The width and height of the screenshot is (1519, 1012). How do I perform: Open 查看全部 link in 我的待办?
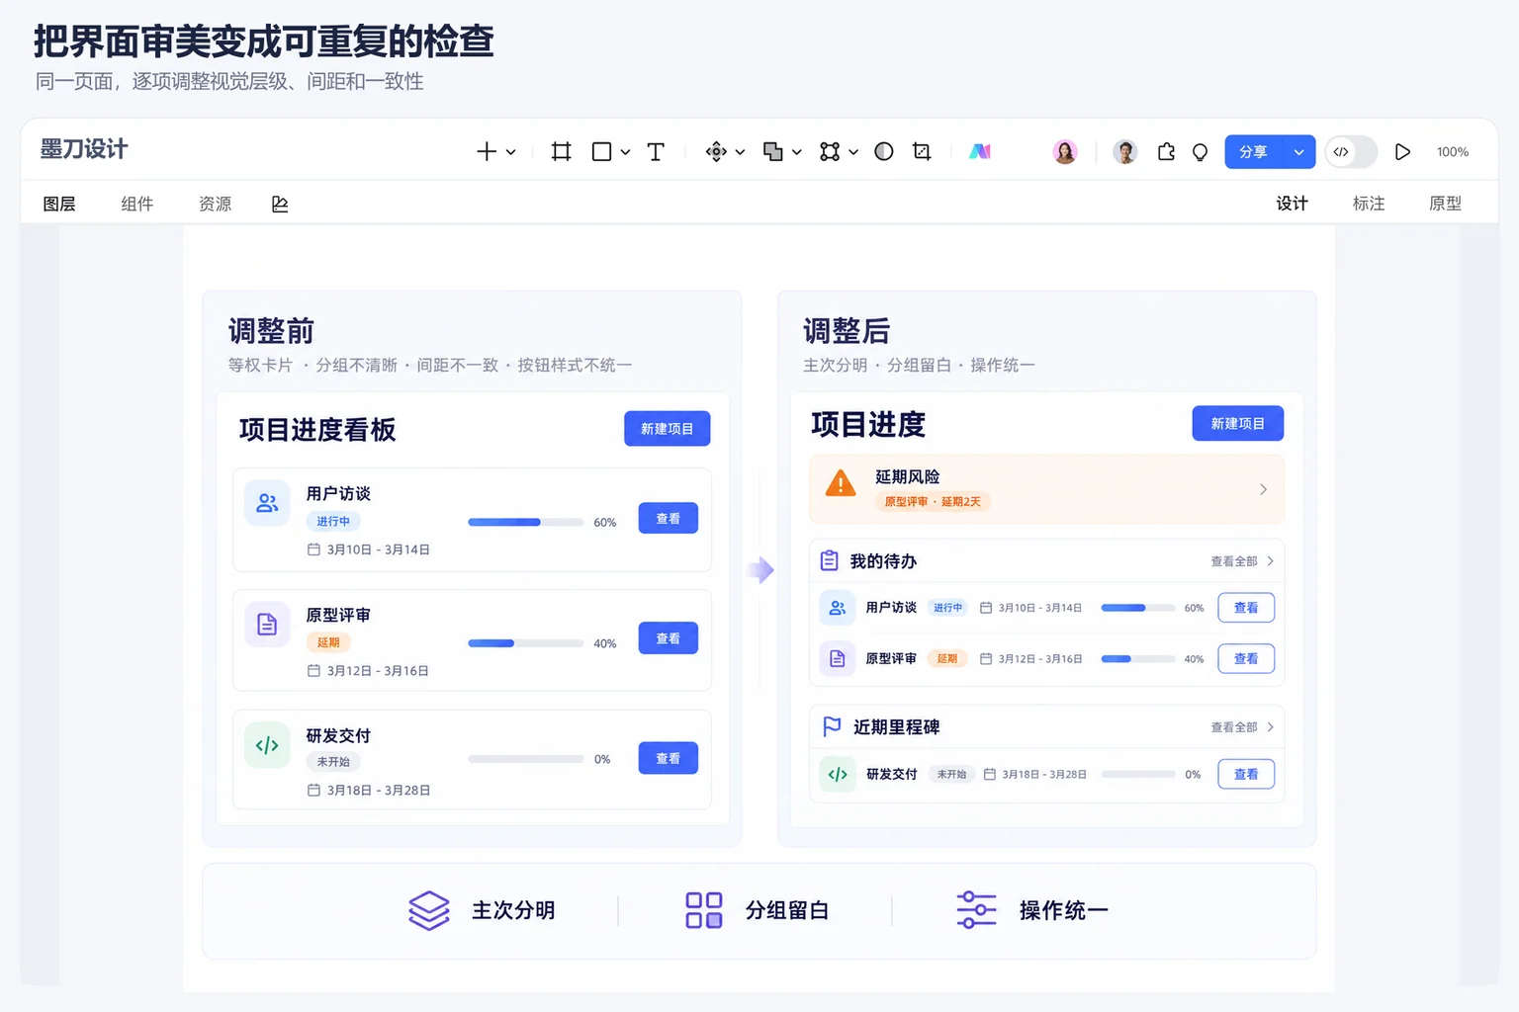tap(1242, 561)
